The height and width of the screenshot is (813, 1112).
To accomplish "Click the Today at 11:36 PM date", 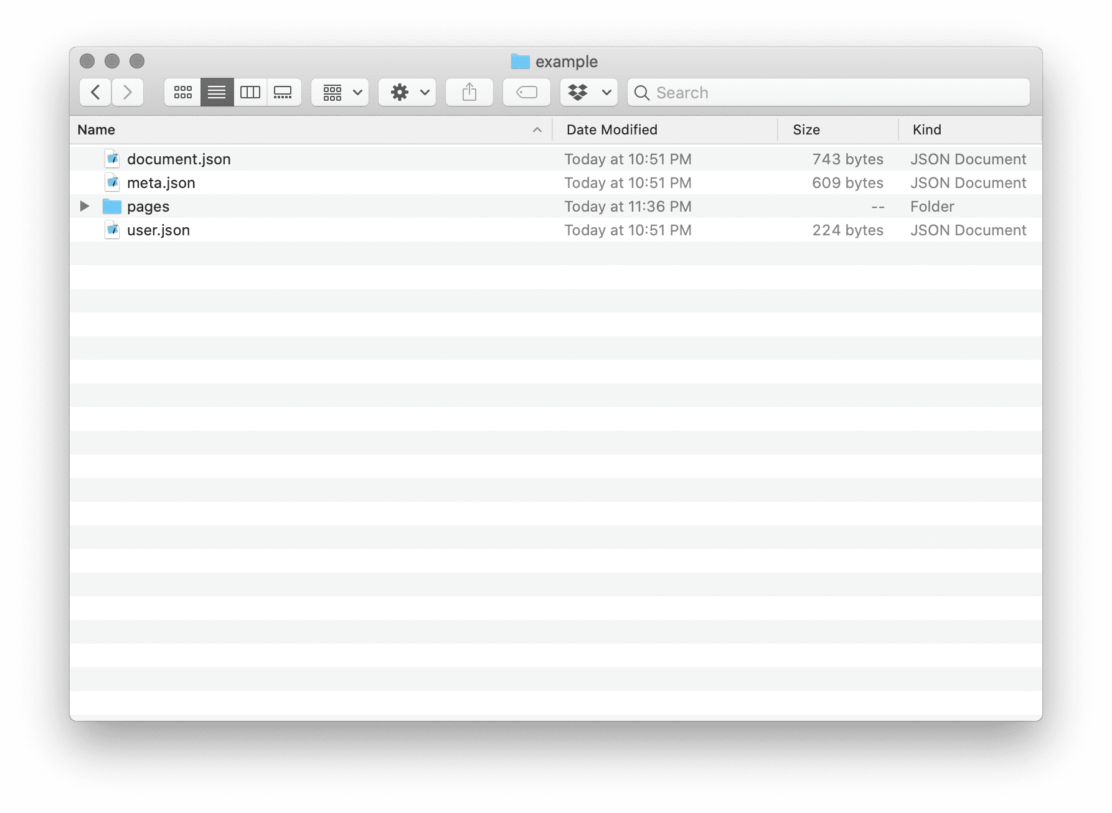I will click(x=628, y=206).
